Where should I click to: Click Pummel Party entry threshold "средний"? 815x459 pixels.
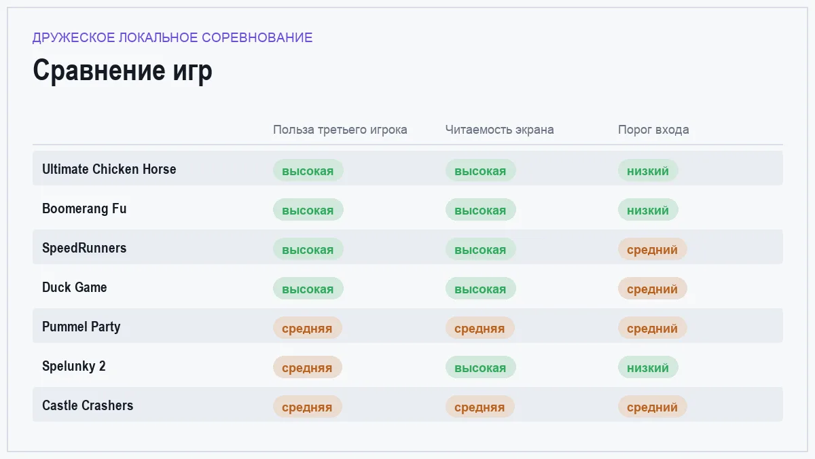coord(653,328)
